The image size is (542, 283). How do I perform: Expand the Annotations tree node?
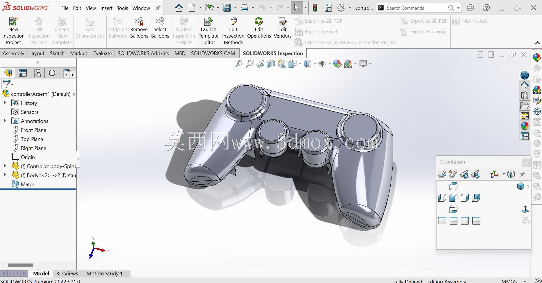click(x=5, y=121)
